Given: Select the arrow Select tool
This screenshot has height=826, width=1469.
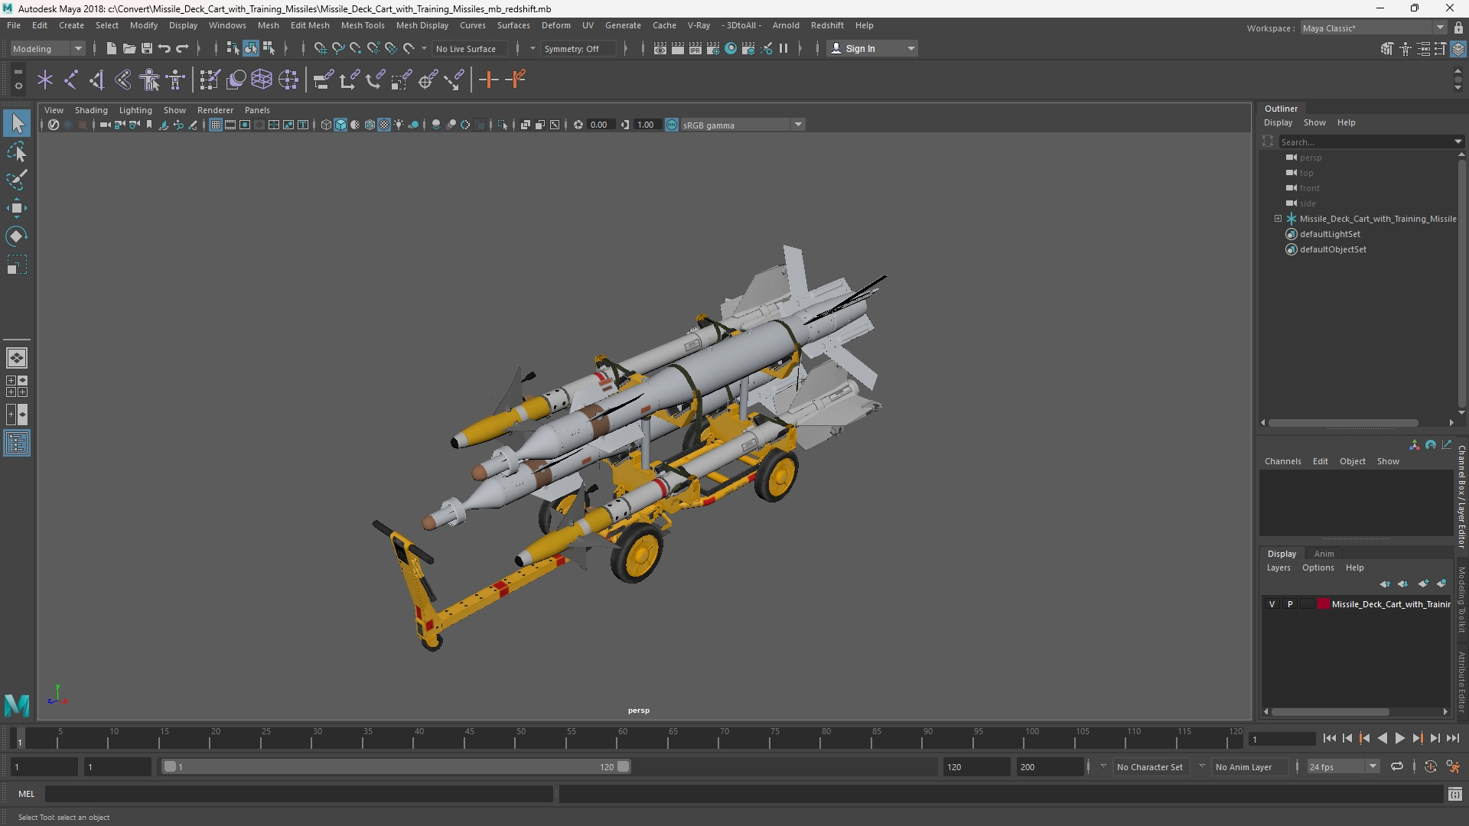Looking at the screenshot, I should 17,123.
